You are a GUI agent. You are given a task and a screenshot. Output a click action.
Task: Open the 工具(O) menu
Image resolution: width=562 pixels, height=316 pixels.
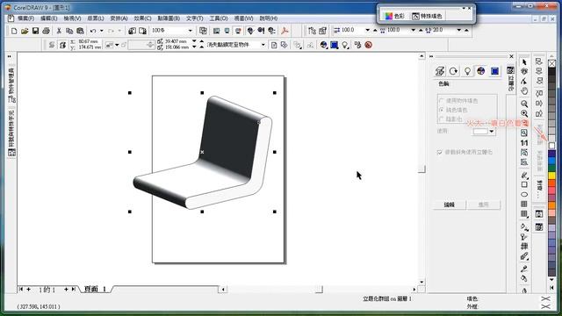(x=219, y=18)
